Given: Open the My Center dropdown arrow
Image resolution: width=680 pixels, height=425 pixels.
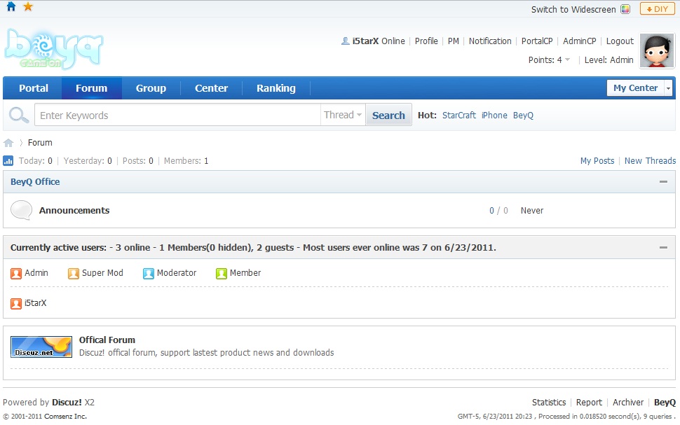Looking at the screenshot, I should (x=668, y=88).
